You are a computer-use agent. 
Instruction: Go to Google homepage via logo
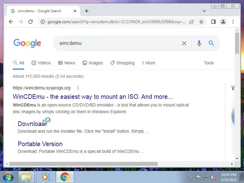click(27, 43)
